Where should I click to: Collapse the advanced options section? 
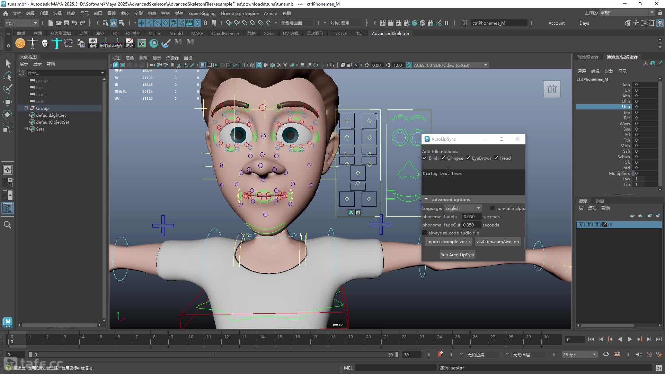(x=426, y=199)
